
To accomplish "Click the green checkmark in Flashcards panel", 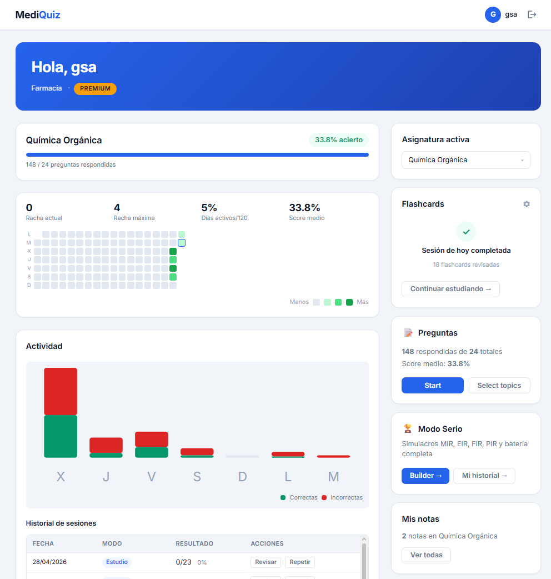I will (x=466, y=232).
